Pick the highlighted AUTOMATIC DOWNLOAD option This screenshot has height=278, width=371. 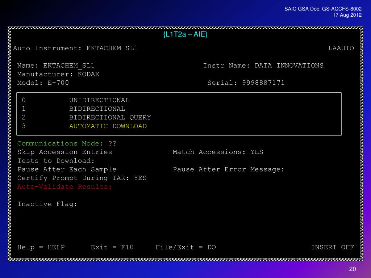[84, 126]
